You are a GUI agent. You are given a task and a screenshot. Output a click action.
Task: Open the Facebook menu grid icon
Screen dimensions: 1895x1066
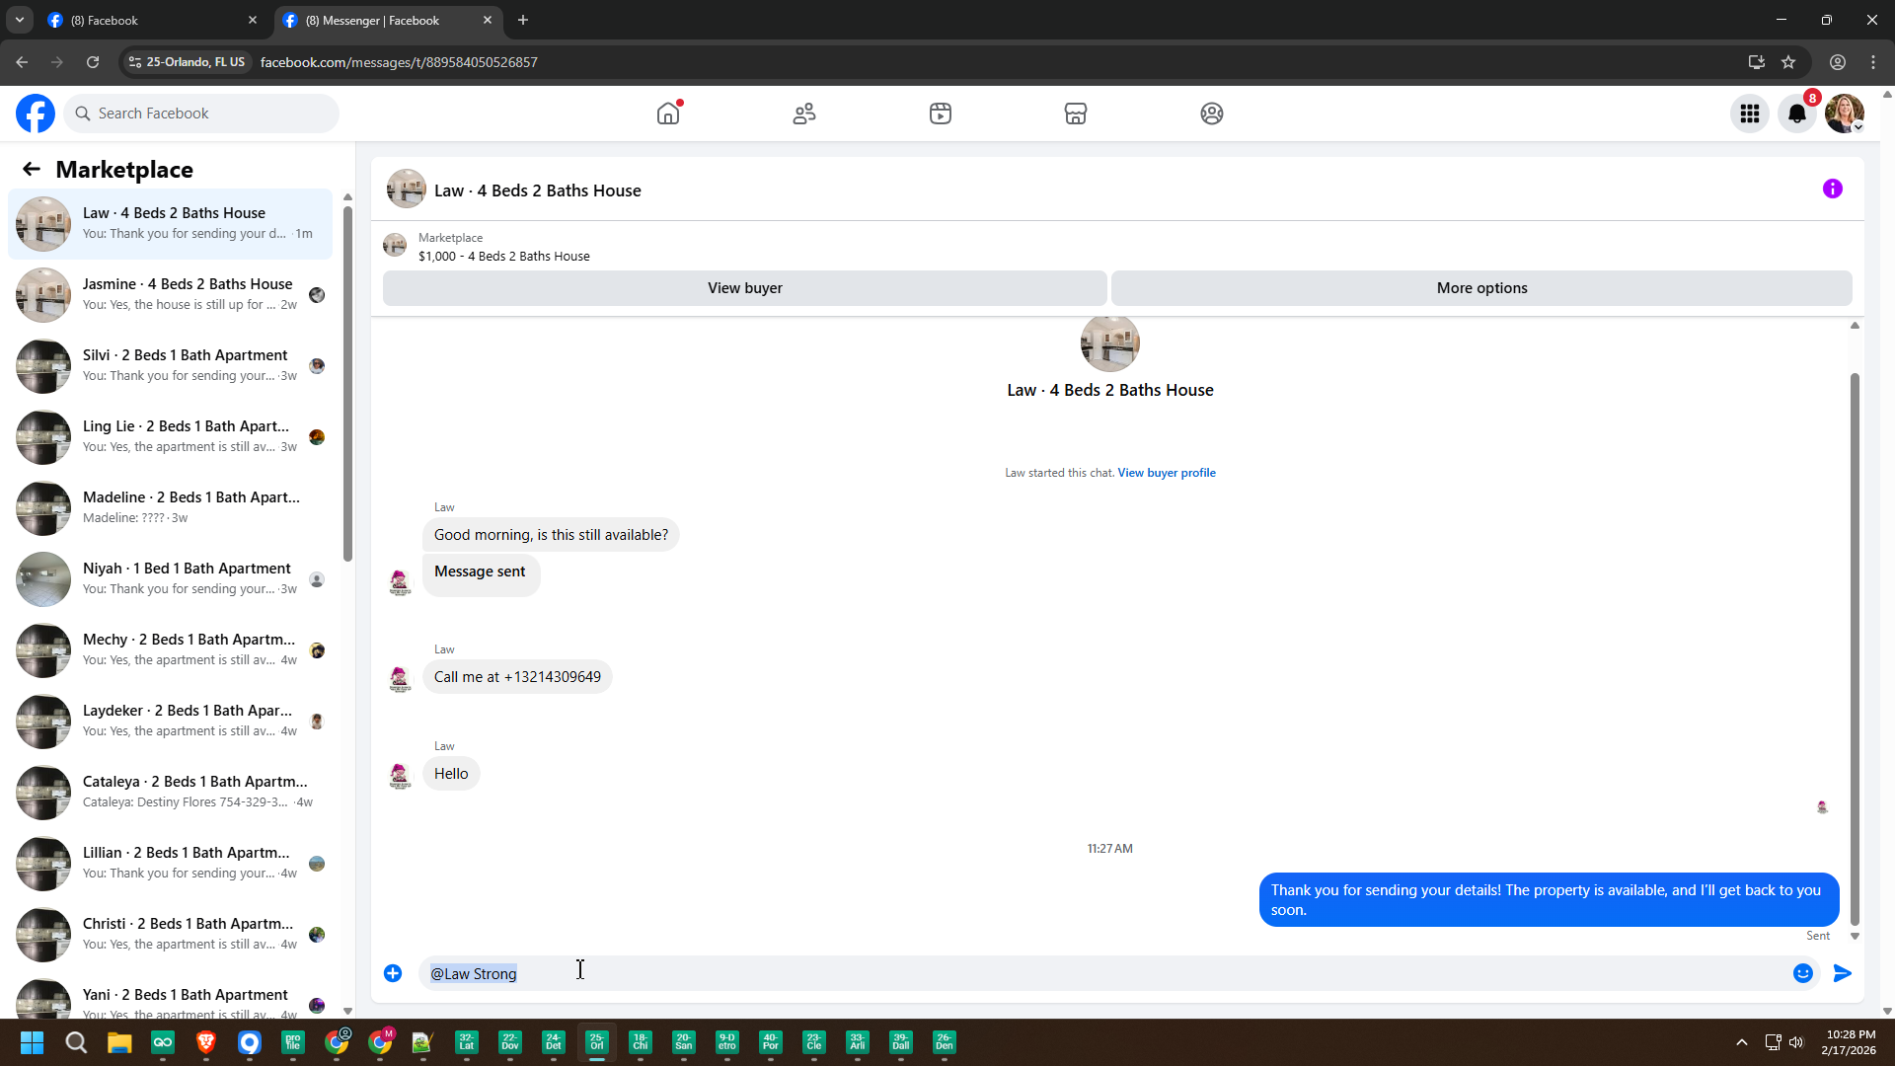point(1750,114)
